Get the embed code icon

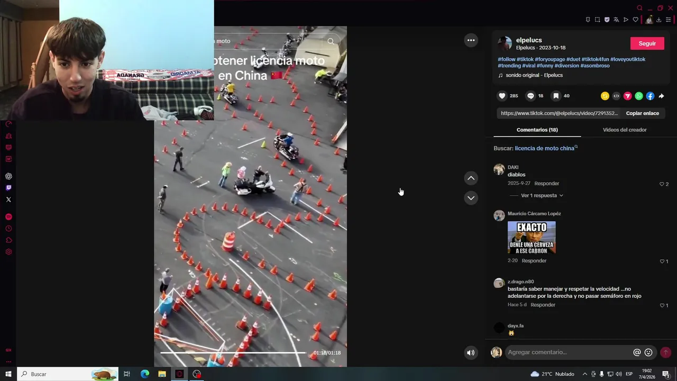[x=616, y=96]
